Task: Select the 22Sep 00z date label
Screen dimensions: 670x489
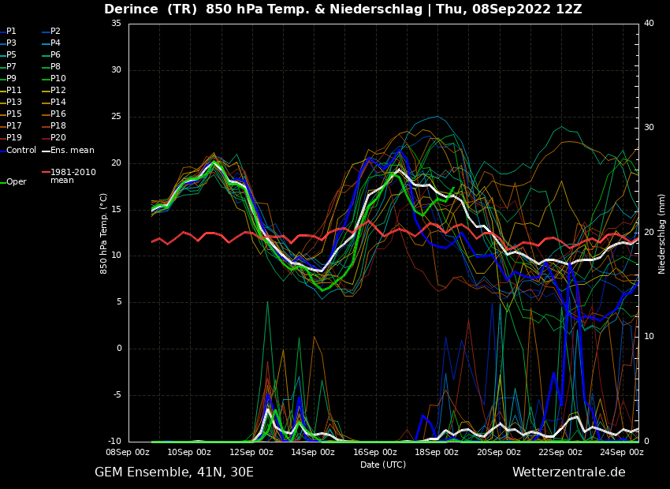Action: (560, 452)
